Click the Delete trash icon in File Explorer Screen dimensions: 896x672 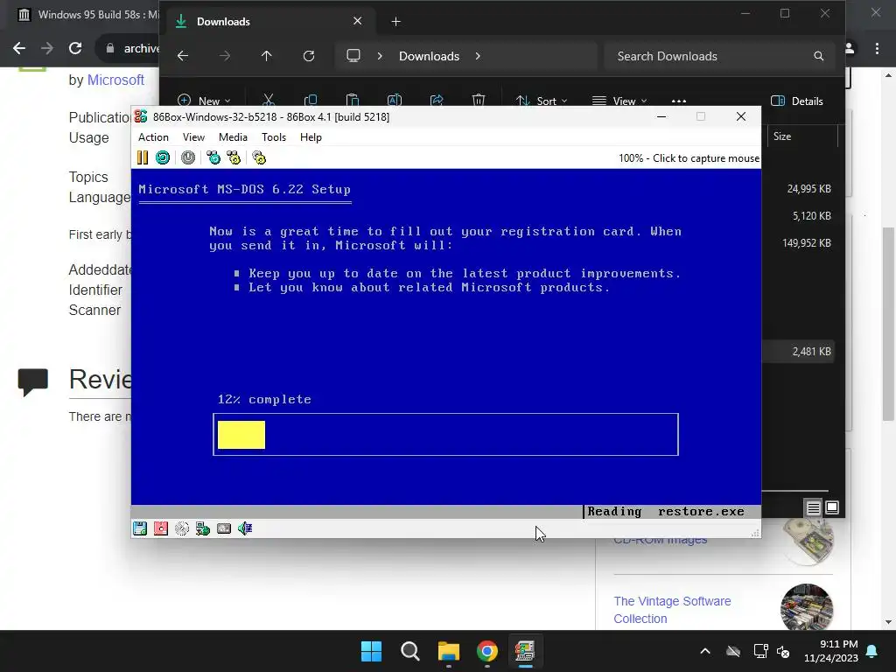coord(479,101)
